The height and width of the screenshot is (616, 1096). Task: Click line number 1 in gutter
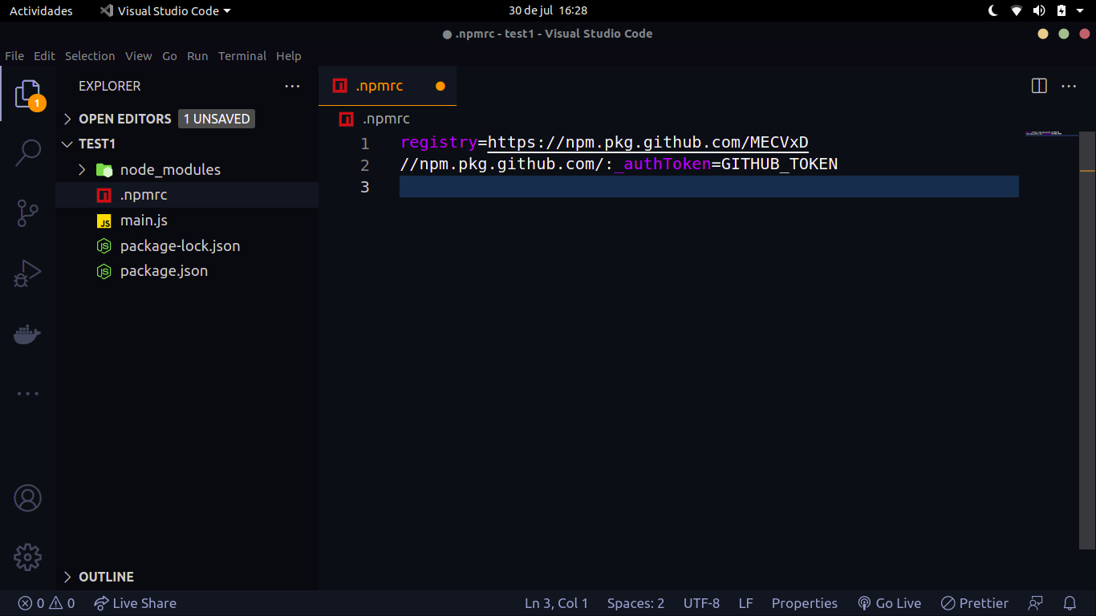[x=365, y=144]
